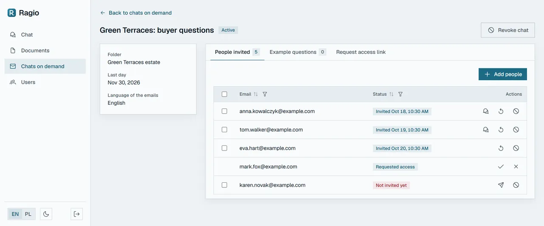Approve mark.fox access request checkmark
Image resolution: width=544 pixels, height=226 pixels.
pos(501,167)
